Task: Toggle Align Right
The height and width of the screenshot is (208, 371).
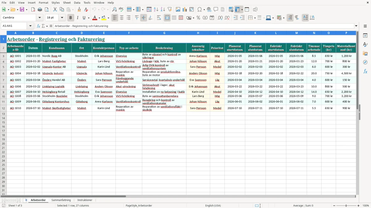Action: 129,18
